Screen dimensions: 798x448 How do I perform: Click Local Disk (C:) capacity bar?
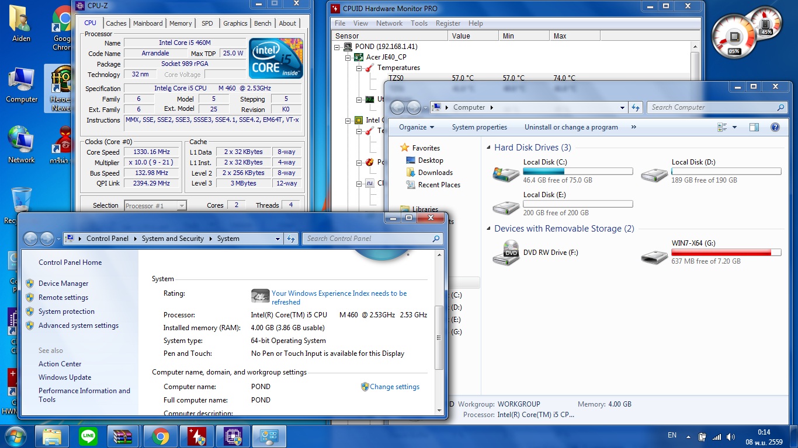(x=578, y=171)
